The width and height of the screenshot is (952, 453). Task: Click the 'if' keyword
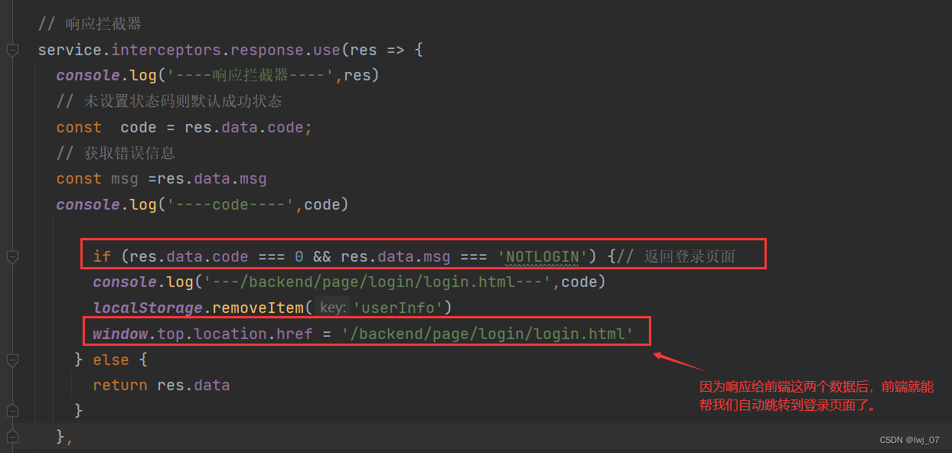[102, 256]
